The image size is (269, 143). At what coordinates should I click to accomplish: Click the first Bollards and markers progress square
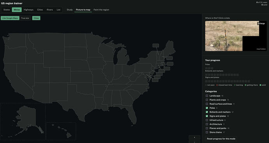206,75
